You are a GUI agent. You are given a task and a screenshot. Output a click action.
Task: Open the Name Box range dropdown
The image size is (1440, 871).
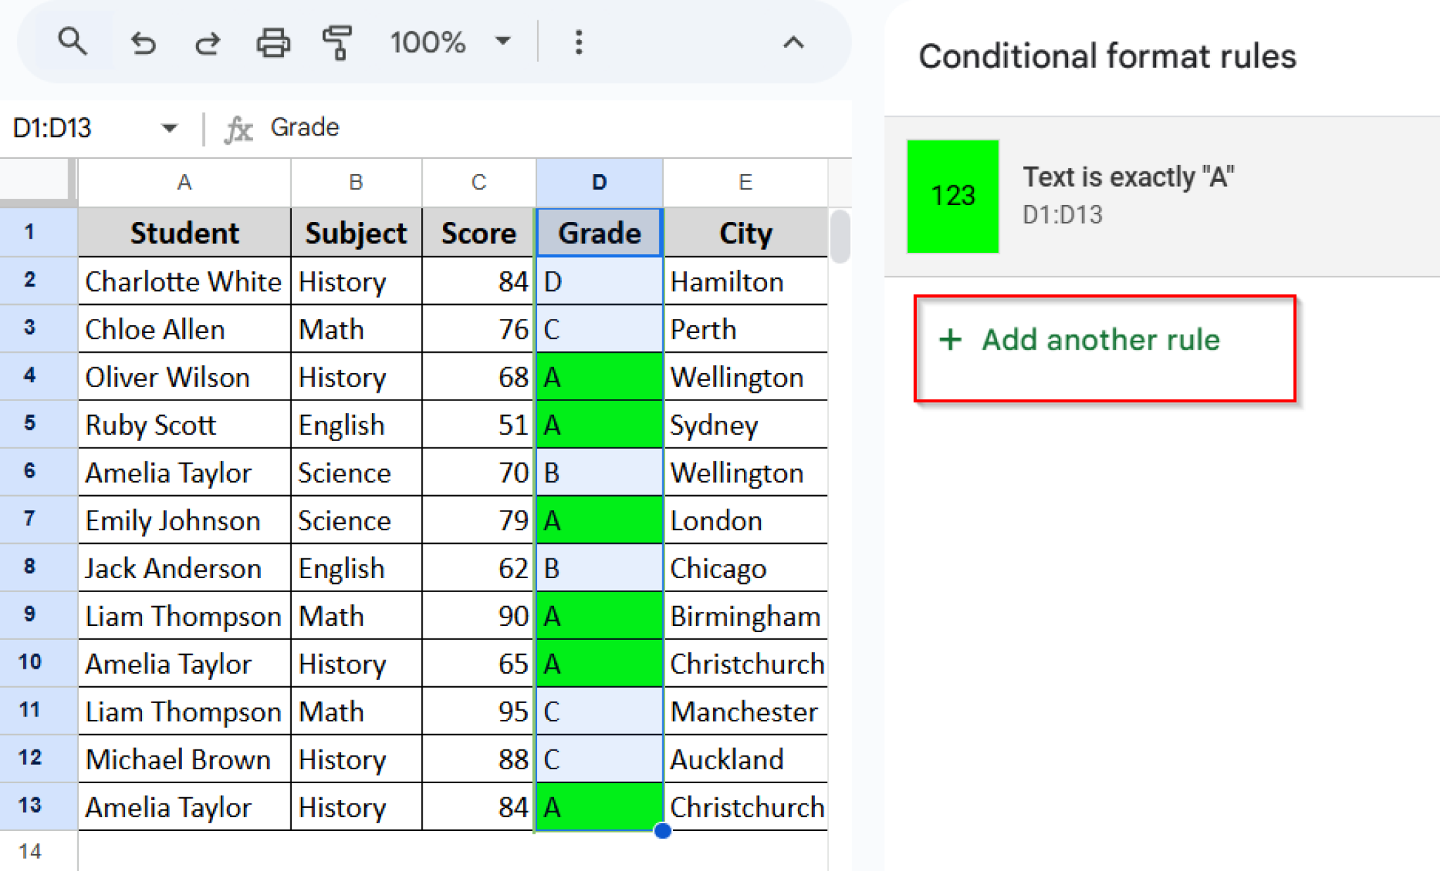point(169,129)
